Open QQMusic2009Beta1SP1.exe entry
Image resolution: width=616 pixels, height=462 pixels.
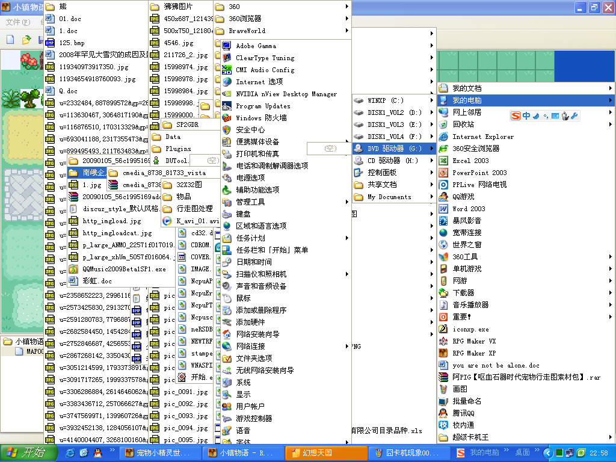[x=121, y=269]
